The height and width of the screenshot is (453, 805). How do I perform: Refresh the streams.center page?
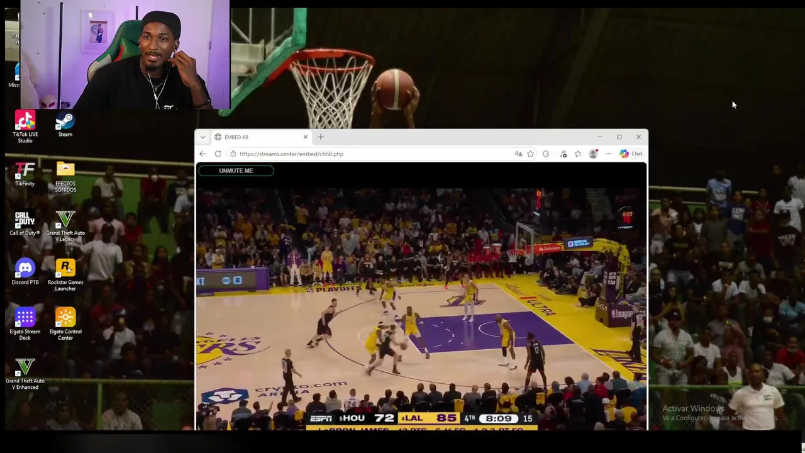tap(218, 154)
